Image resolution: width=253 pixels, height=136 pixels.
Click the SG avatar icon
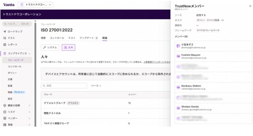coord(178,108)
